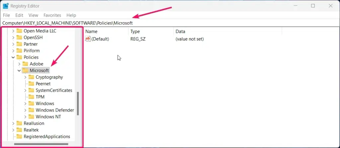Screen dimensions: 340x148
Task: Expand the Piriform key
Action: (x=13, y=51)
